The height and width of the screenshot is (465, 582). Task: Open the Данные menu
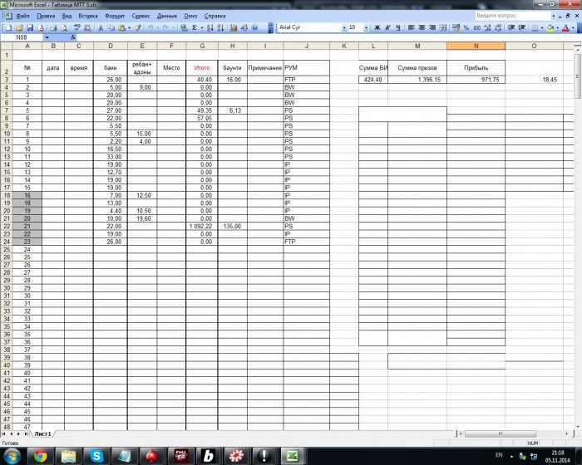(167, 16)
